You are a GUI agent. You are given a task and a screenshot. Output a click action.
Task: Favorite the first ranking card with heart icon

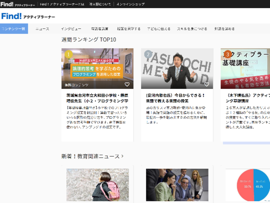click(127, 84)
